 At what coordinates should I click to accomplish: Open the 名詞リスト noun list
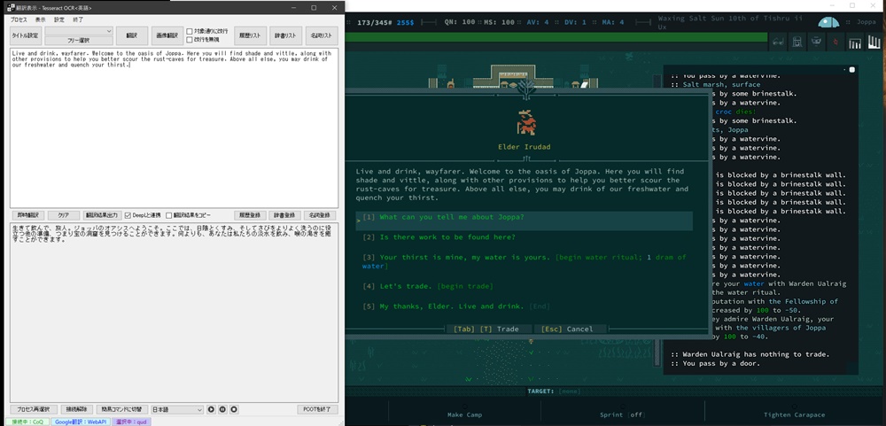(x=322, y=35)
